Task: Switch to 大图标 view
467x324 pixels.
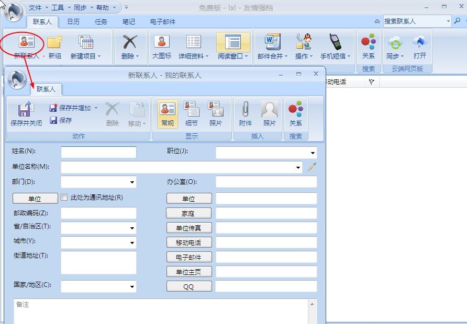Action: [162, 42]
